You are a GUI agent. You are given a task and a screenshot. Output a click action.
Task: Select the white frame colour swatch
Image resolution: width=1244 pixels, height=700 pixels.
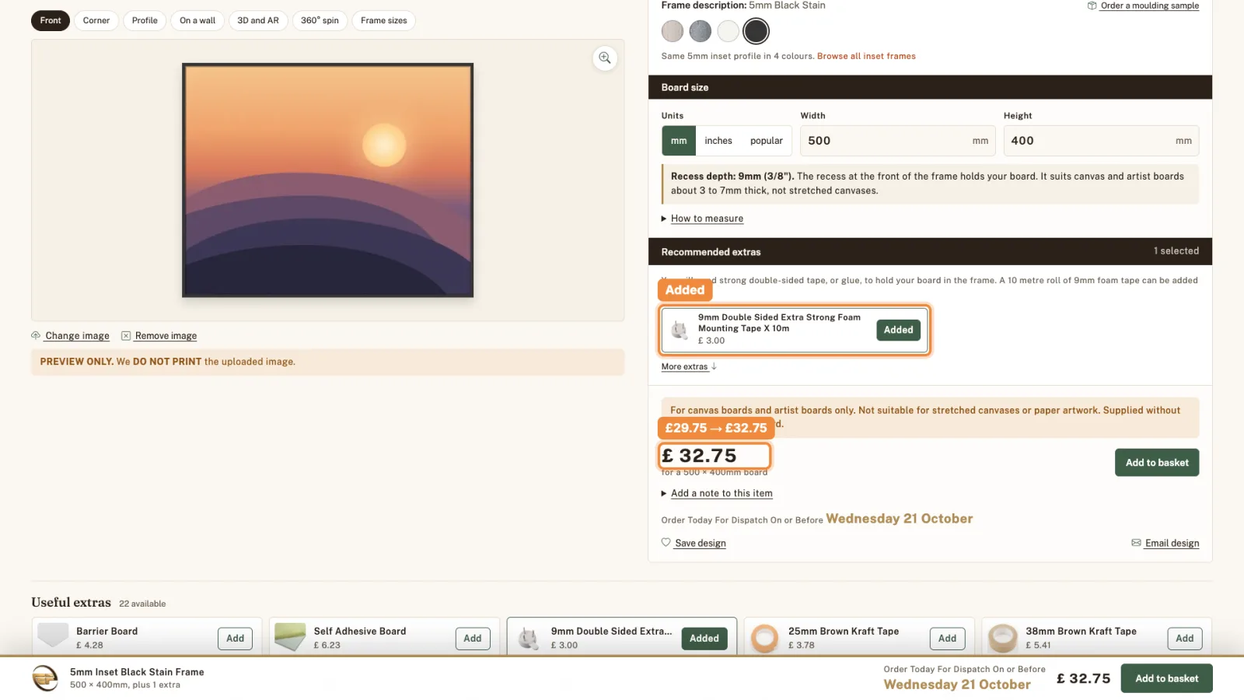tap(728, 31)
